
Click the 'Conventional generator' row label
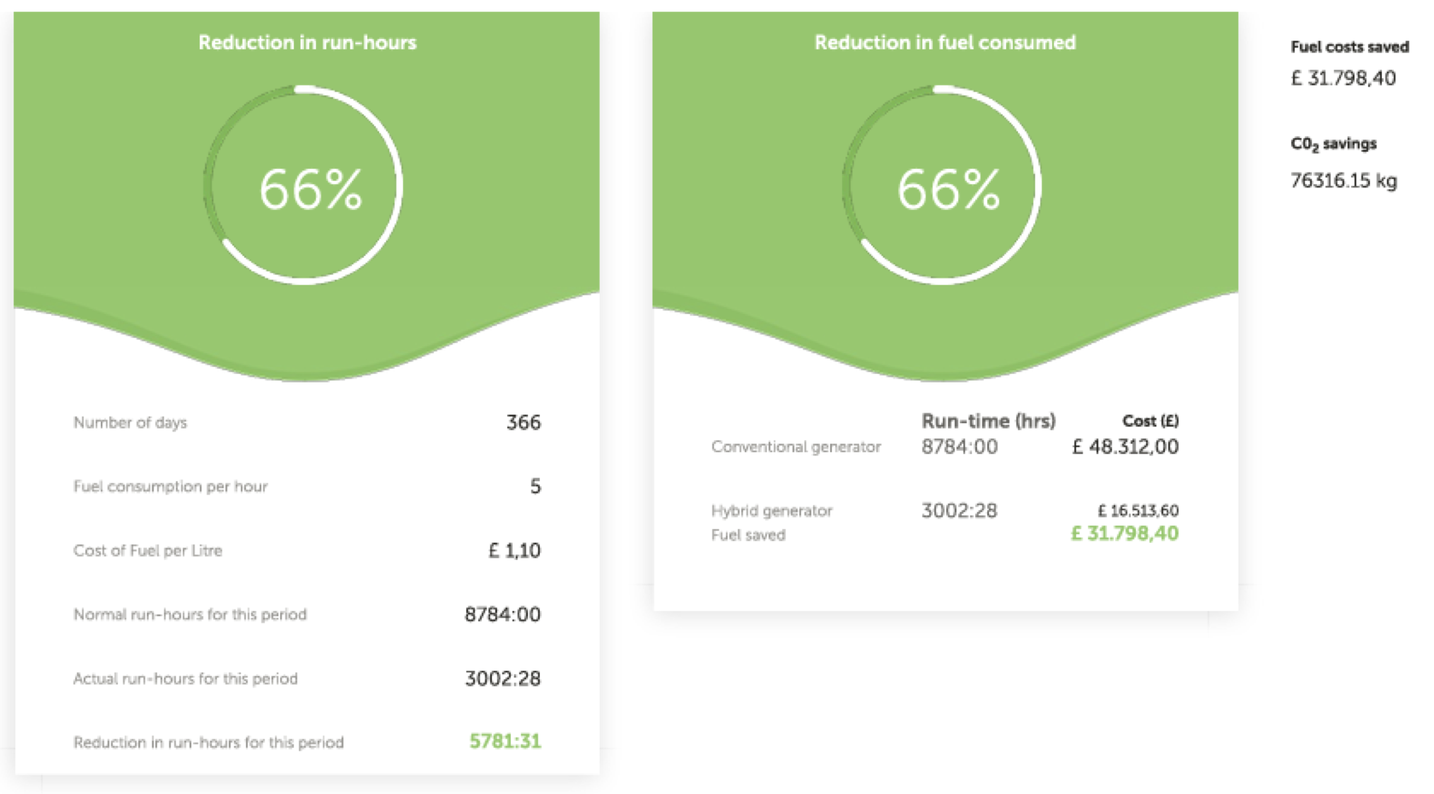tap(796, 447)
